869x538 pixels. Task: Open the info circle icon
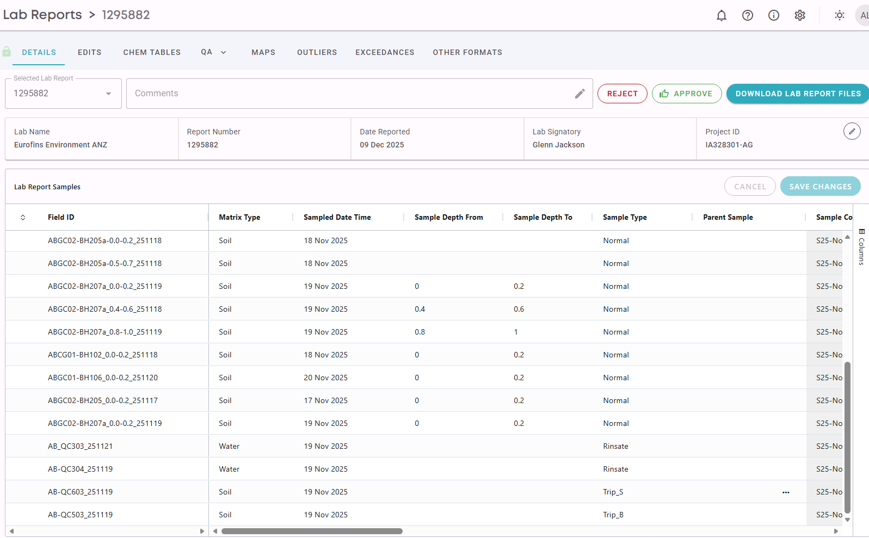pos(774,15)
